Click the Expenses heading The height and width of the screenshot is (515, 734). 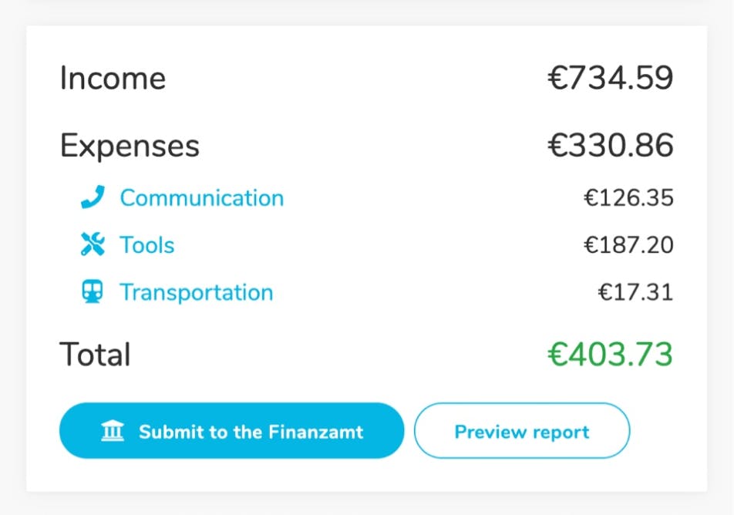tap(130, 146)
